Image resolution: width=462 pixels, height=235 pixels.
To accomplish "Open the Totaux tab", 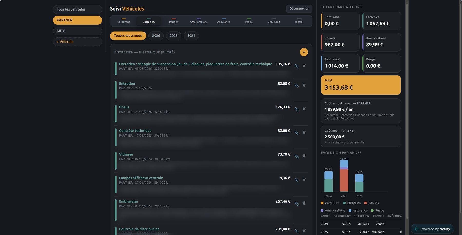I will click(x=299, y=21).
